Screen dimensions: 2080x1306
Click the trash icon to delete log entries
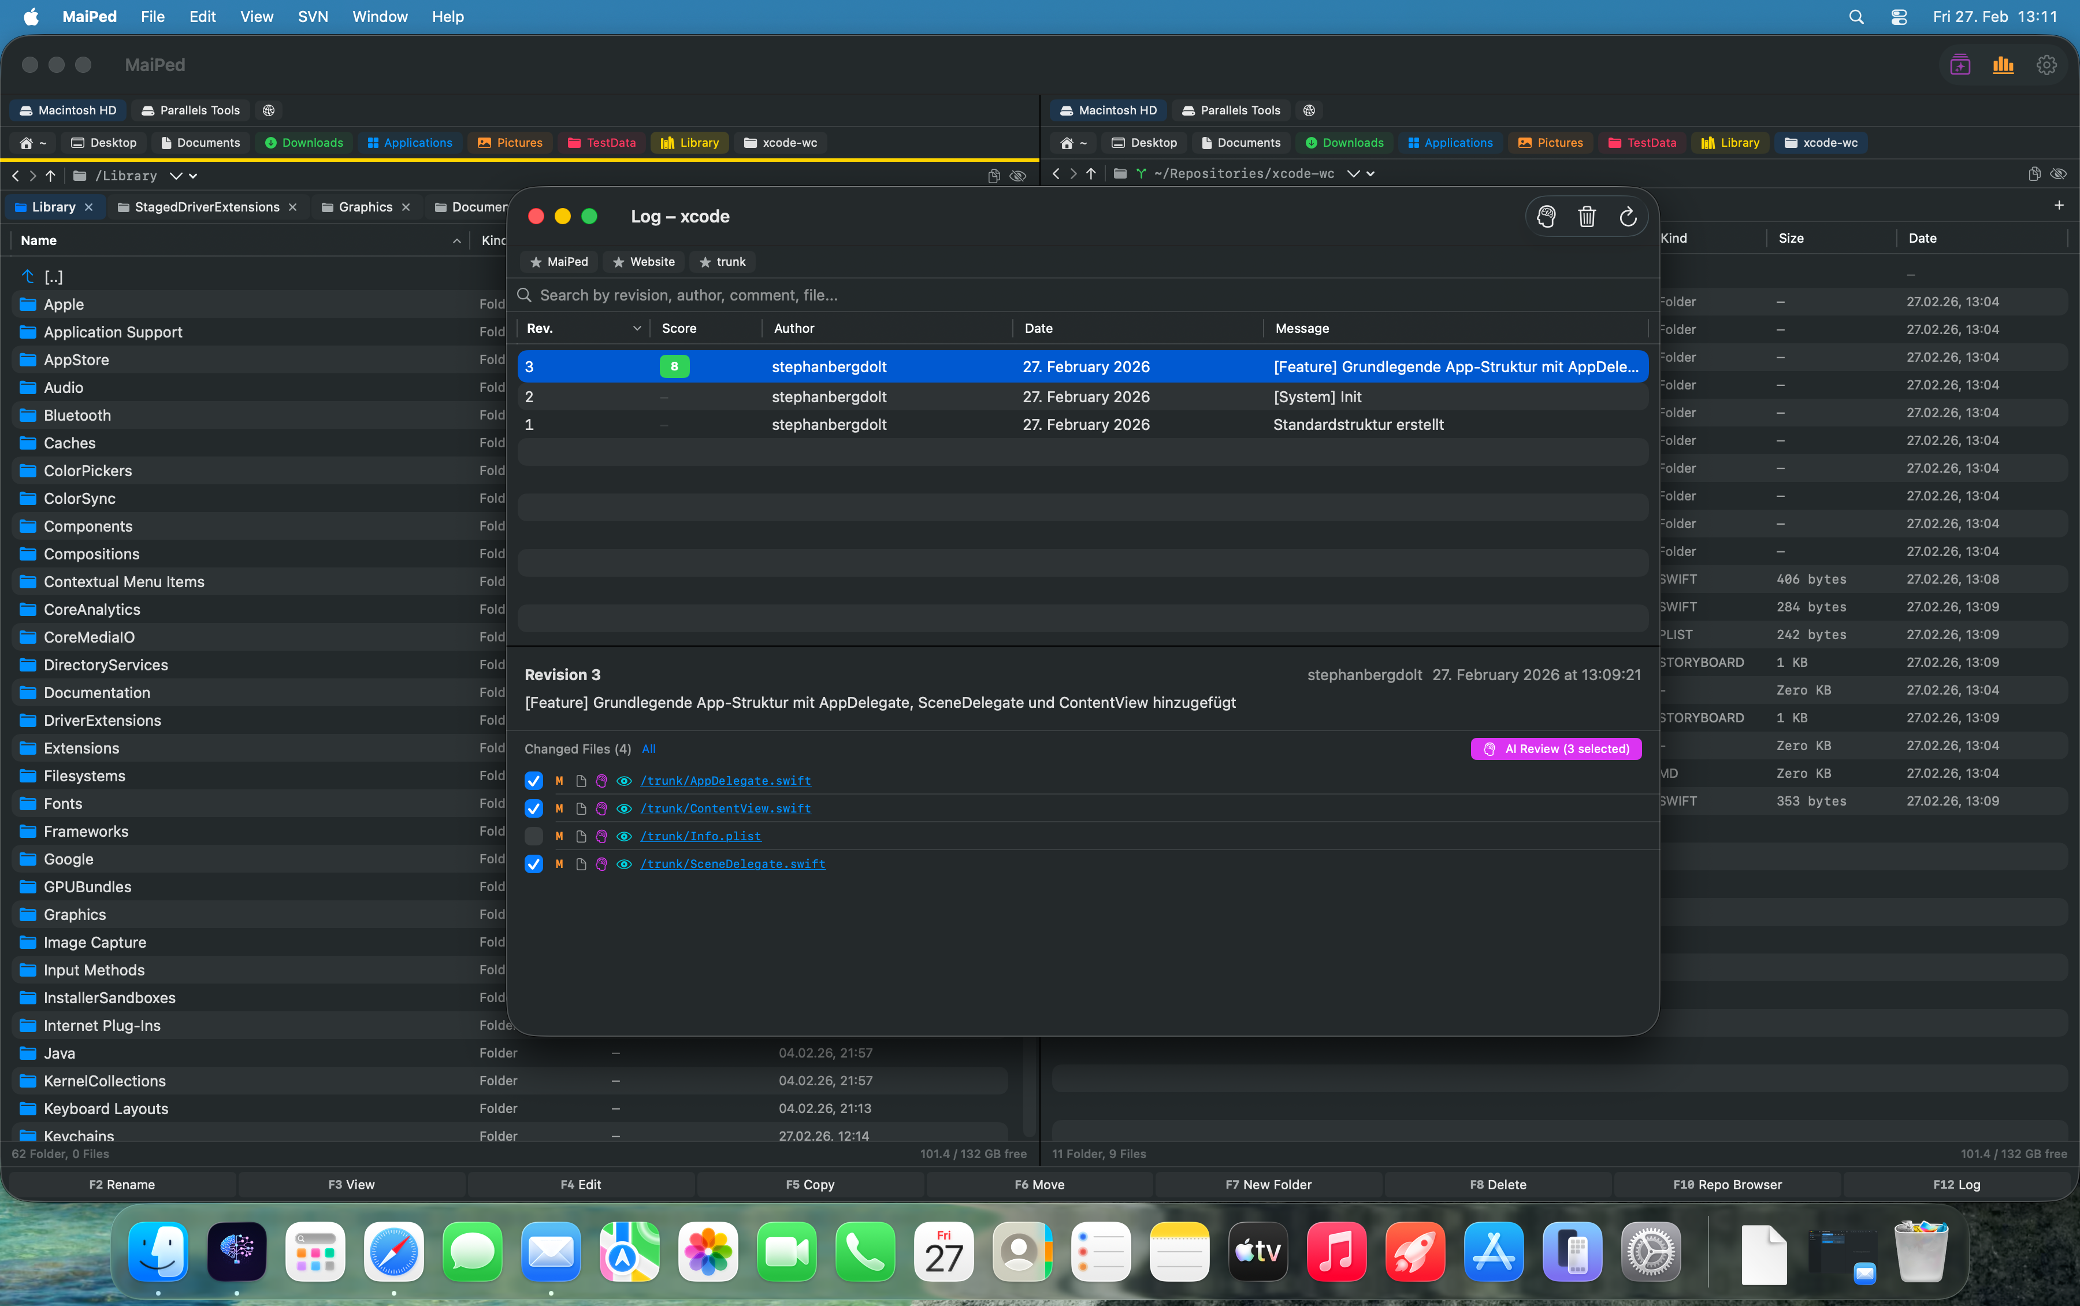[1586, 216]
